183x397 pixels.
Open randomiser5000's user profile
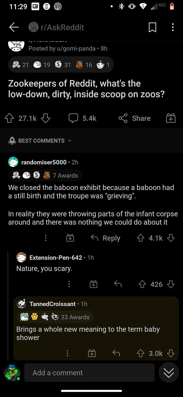[x=44, y=162]
